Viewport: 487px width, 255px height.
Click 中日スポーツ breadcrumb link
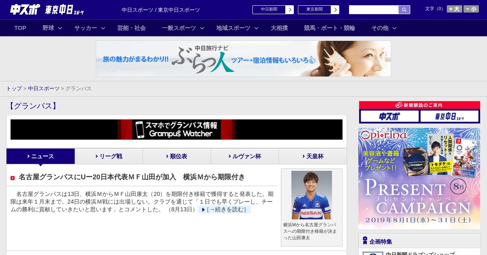coord(44,89)
